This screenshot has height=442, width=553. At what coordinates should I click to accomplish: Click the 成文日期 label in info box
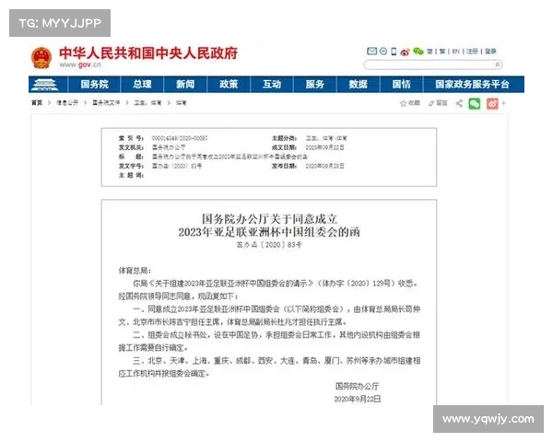[284, 147]
